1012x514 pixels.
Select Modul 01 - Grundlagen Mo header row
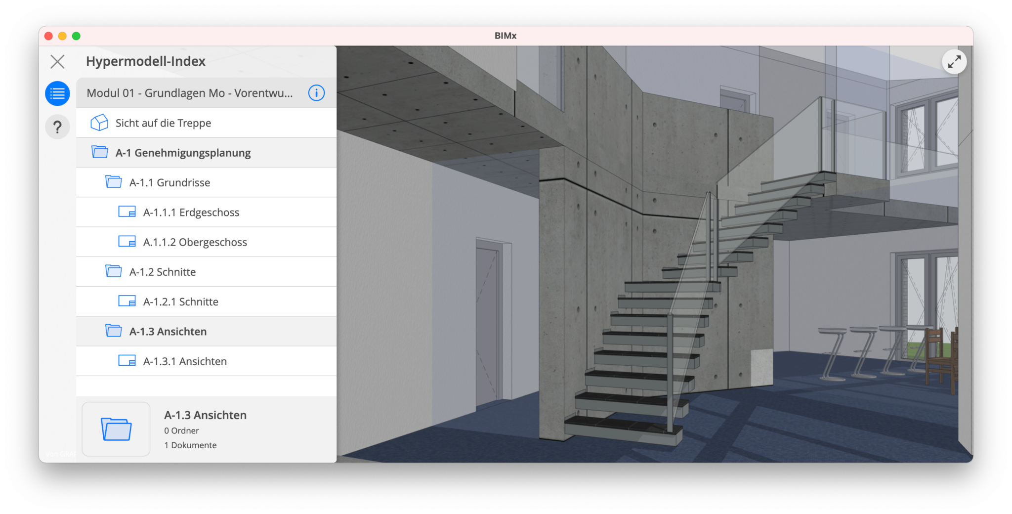point(190,93)
